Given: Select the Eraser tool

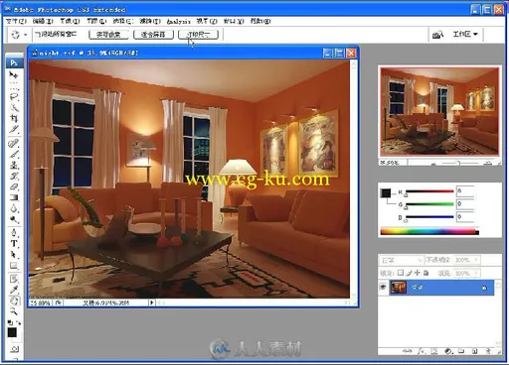Looking at the screenshot, I should click(x=14, y=186).
